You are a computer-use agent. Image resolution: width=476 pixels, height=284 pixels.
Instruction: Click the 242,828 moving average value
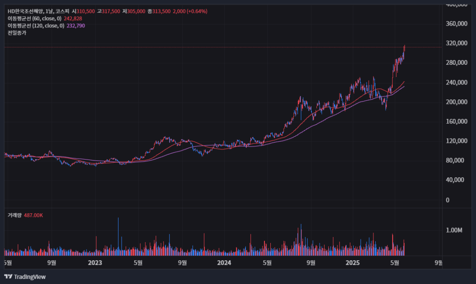point(73,19)
